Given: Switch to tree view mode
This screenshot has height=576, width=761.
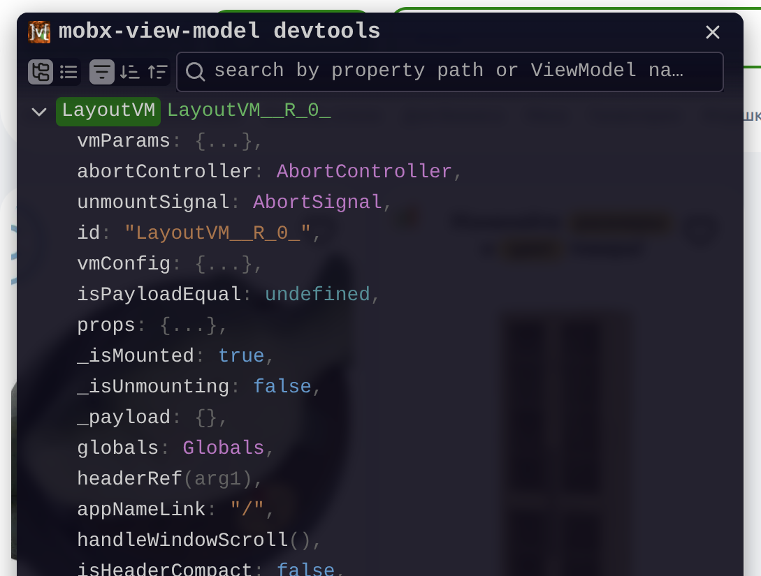Looking at the screenshot, I should coord(41,72).
